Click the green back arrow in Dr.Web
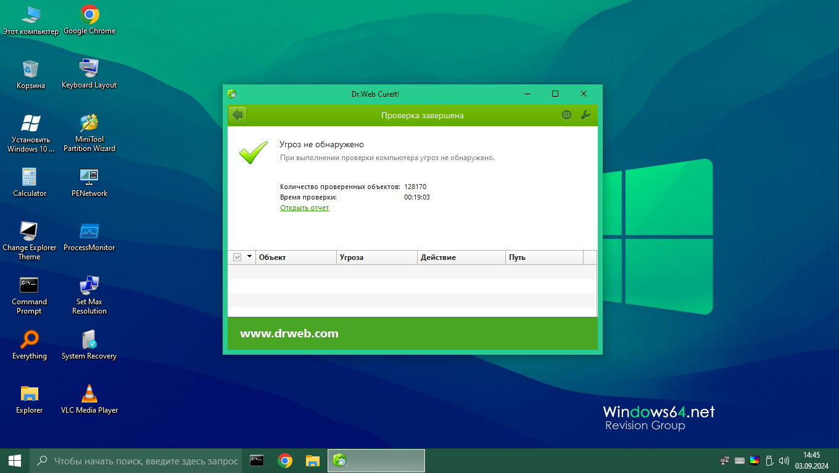The image size is (839, 473). [238, 115]
